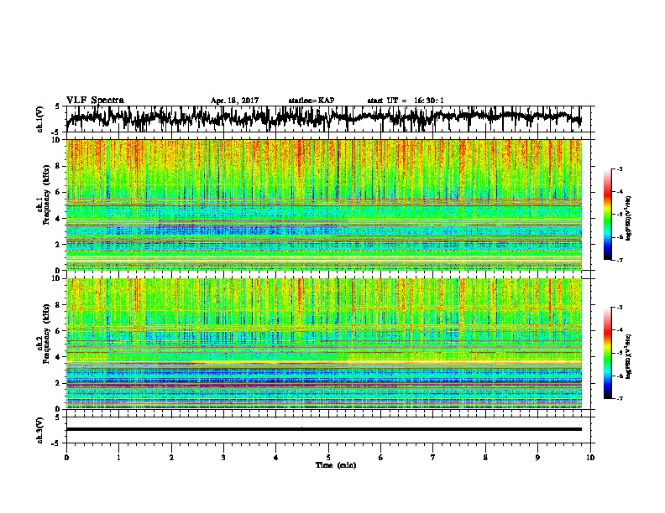
Task: Click the ch.2 color bar PSD label
Action: click(629, 356)
